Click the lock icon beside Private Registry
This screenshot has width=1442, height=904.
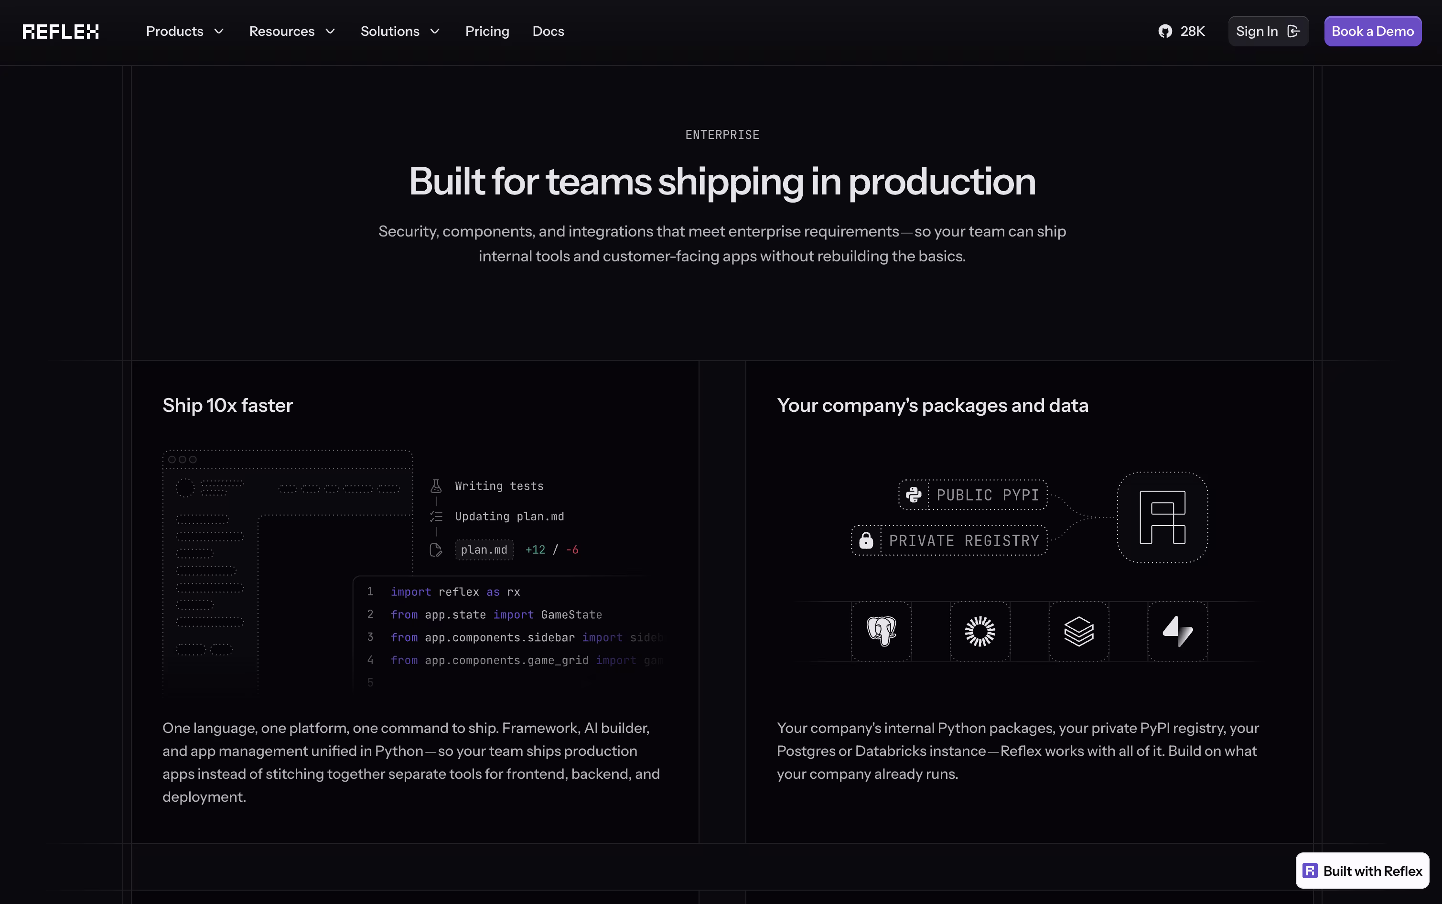coord(866,540)
